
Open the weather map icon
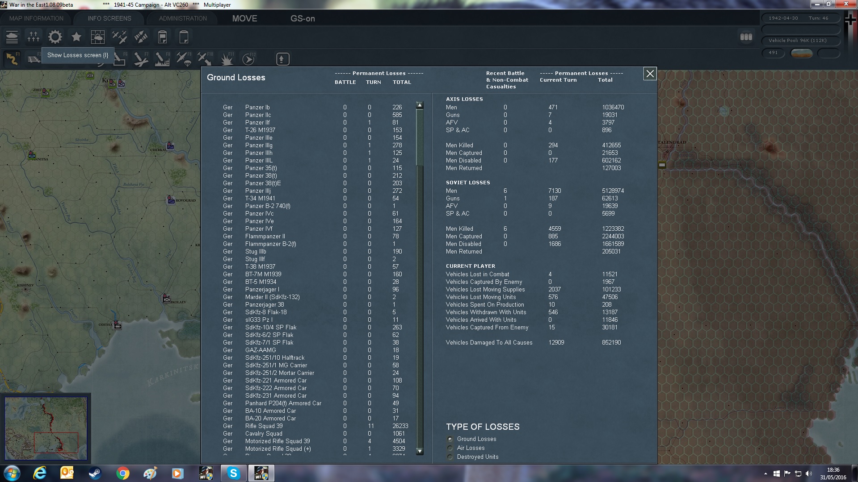(97, 37)
